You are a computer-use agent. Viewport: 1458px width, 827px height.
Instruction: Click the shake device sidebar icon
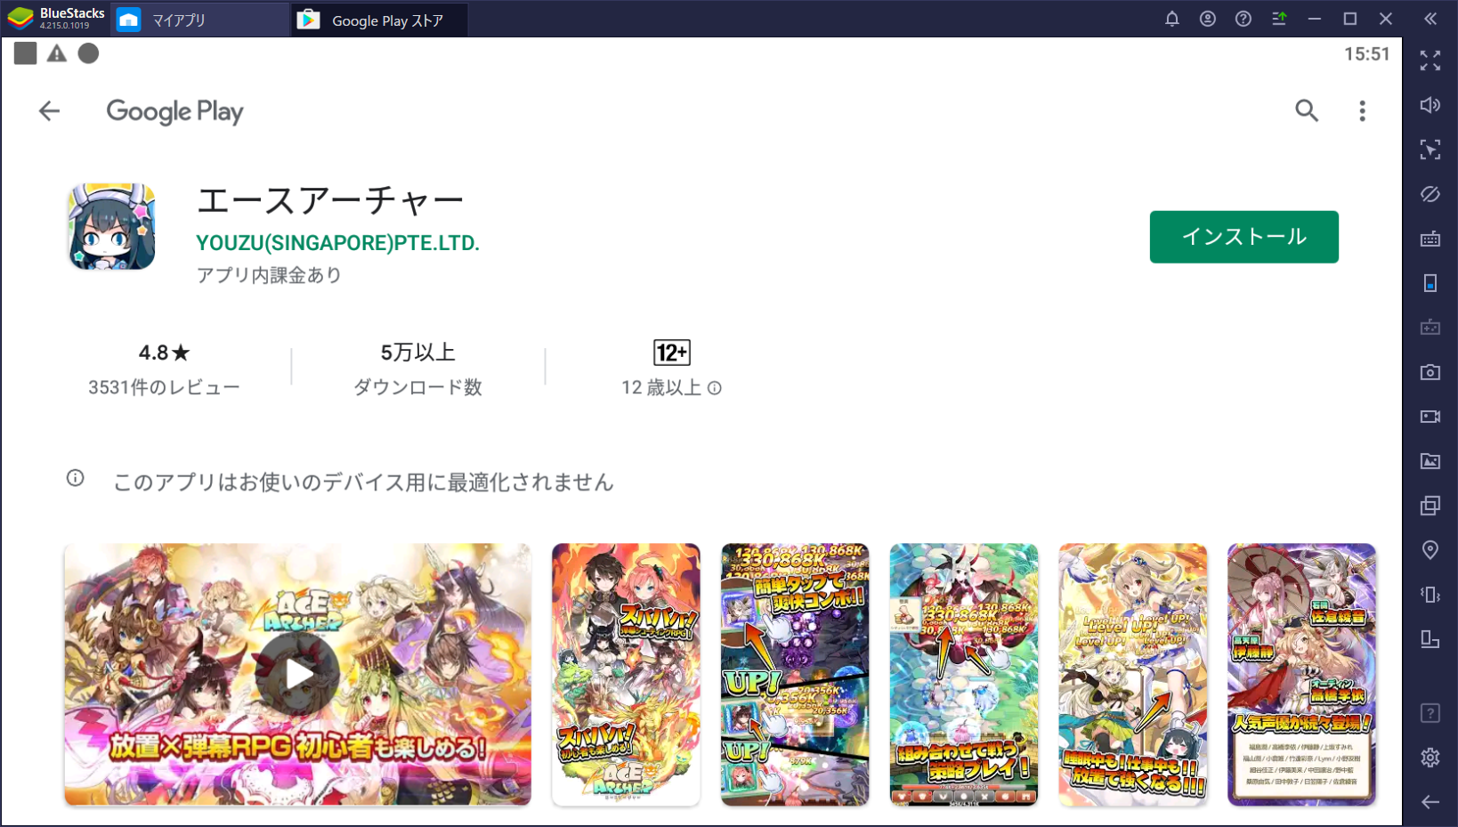tap(1430, 595)
